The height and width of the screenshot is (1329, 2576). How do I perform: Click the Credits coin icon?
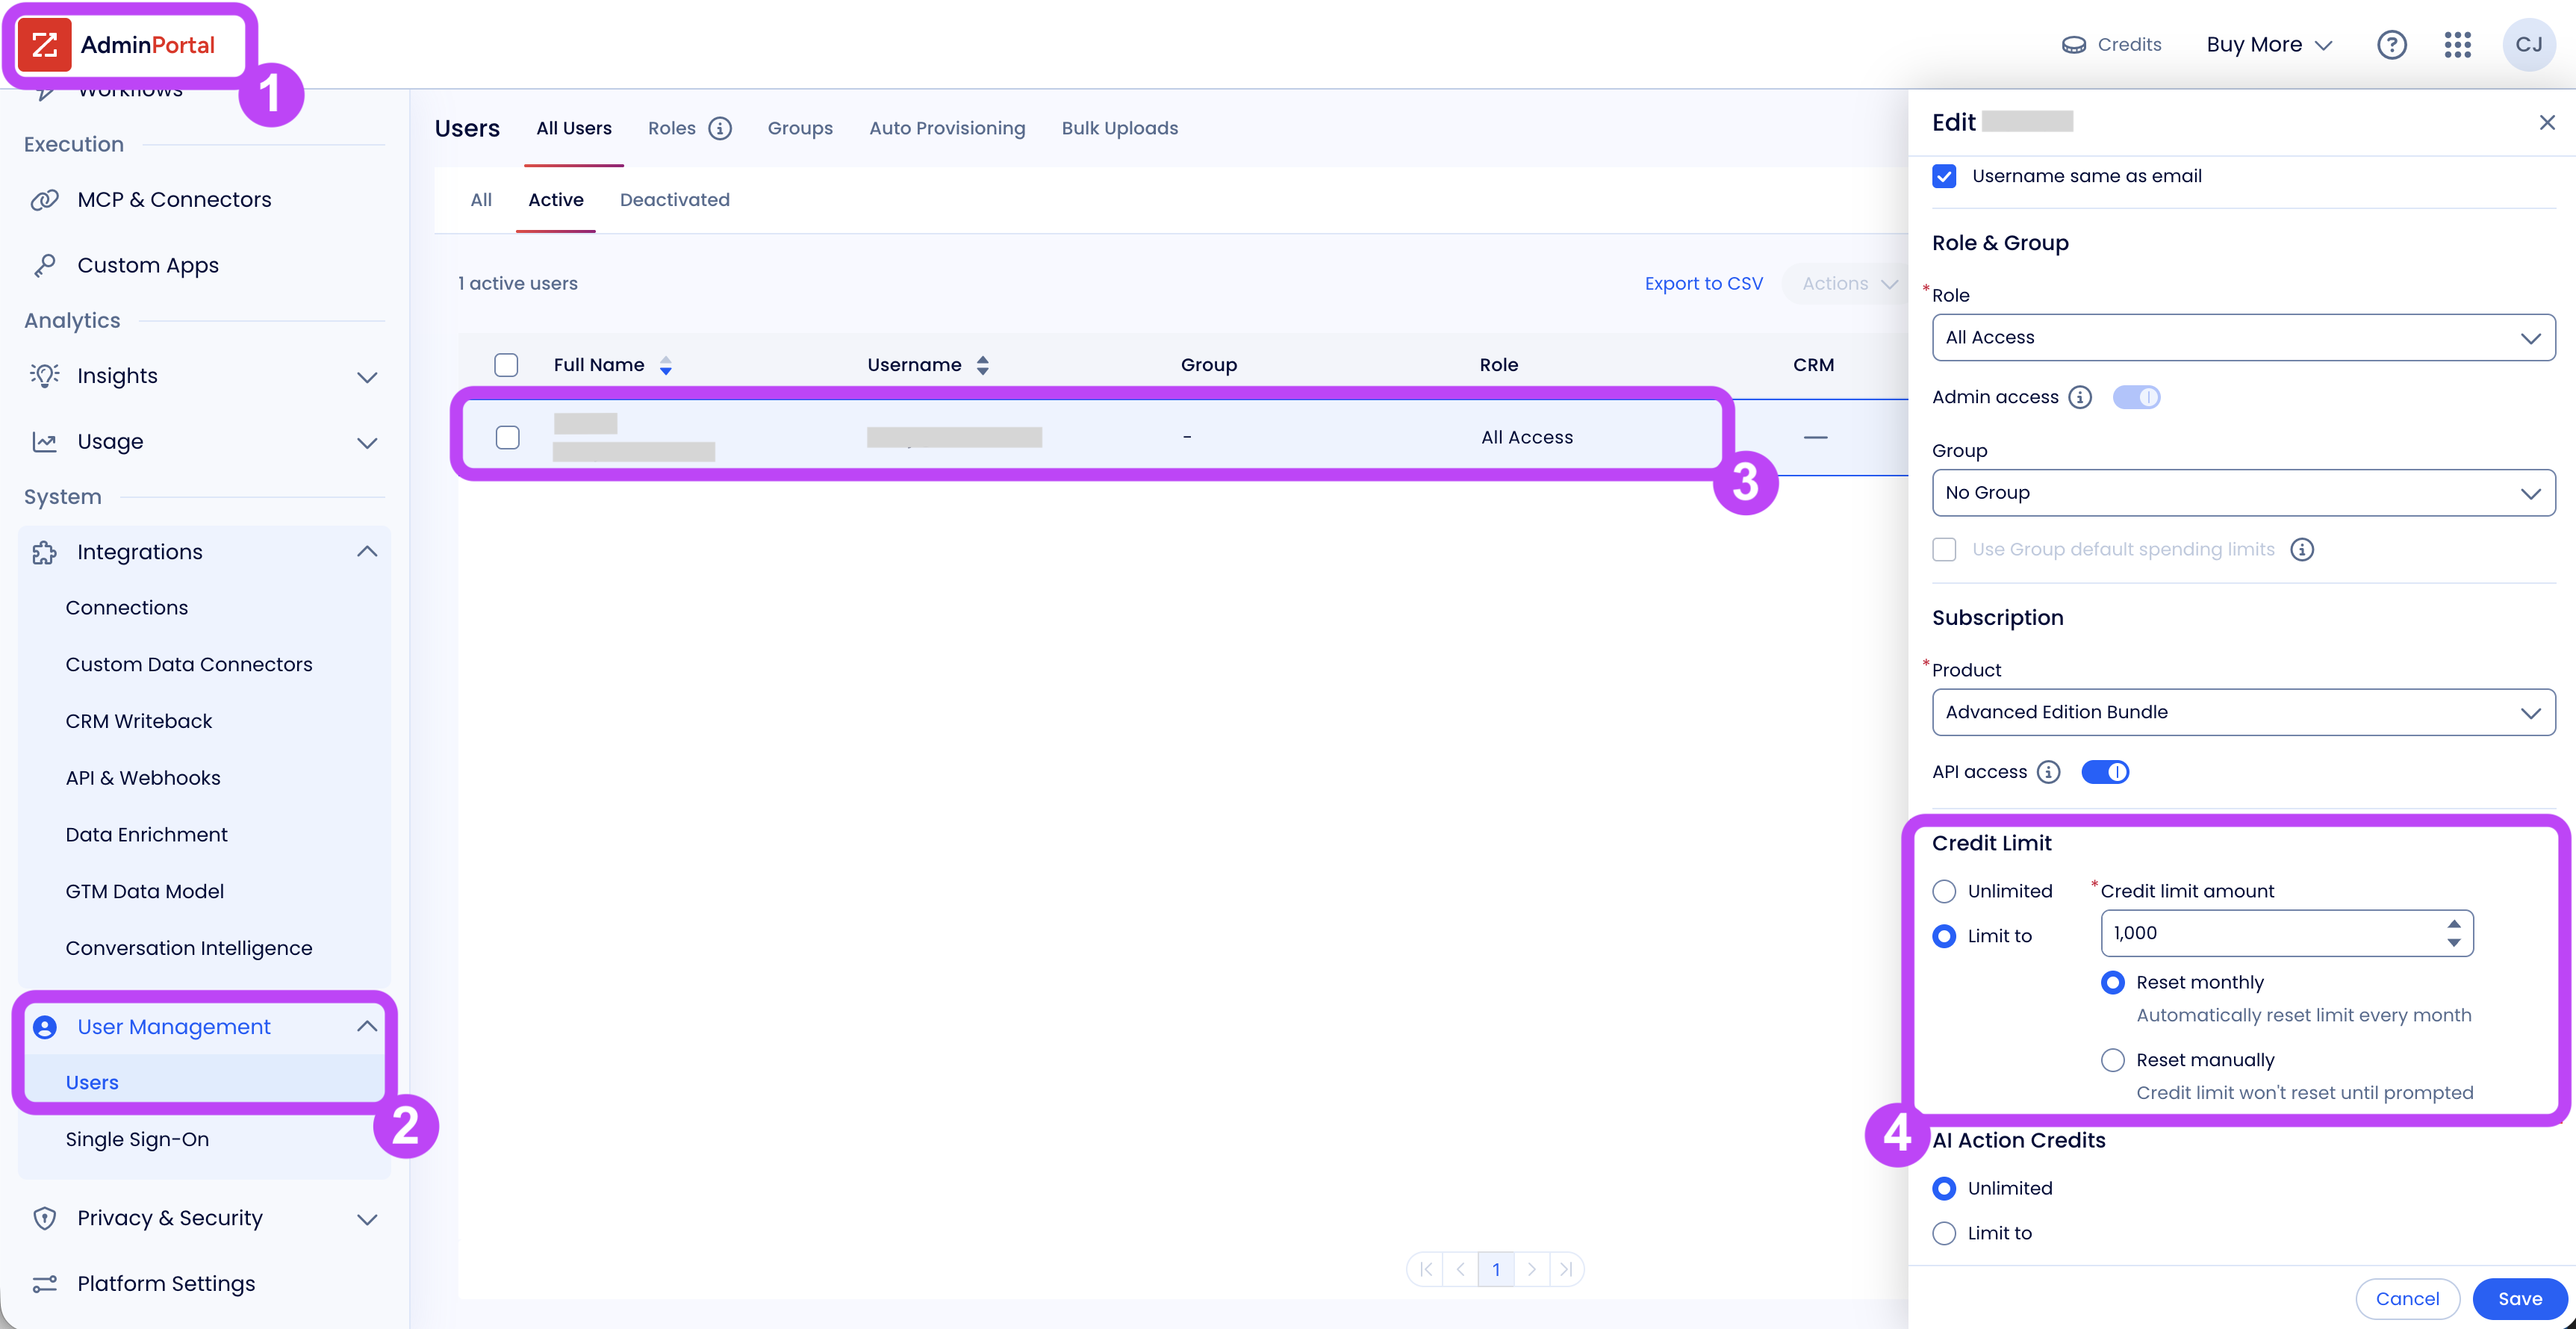[2074, 45]
